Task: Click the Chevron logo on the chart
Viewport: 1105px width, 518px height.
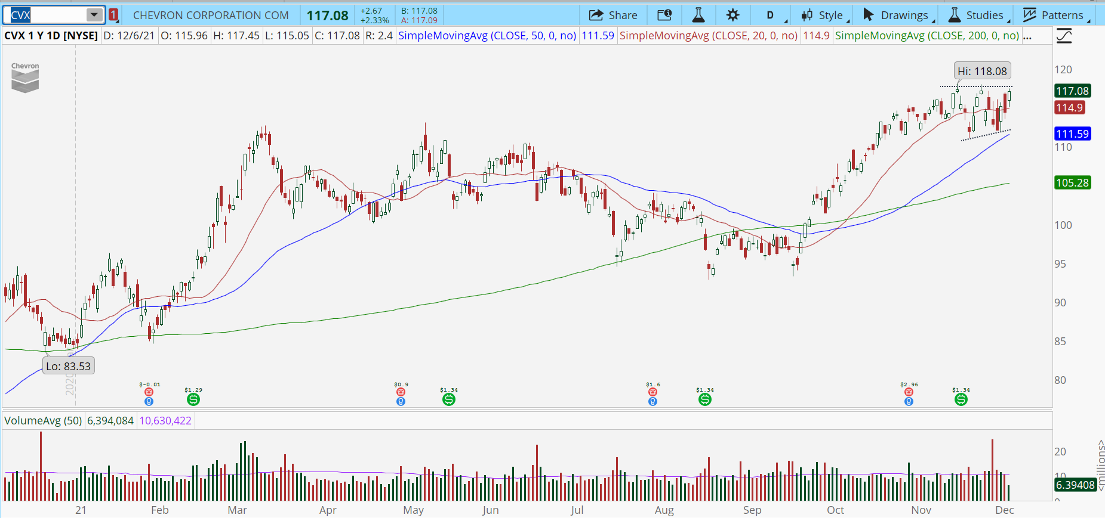Action: click(25, 77)
